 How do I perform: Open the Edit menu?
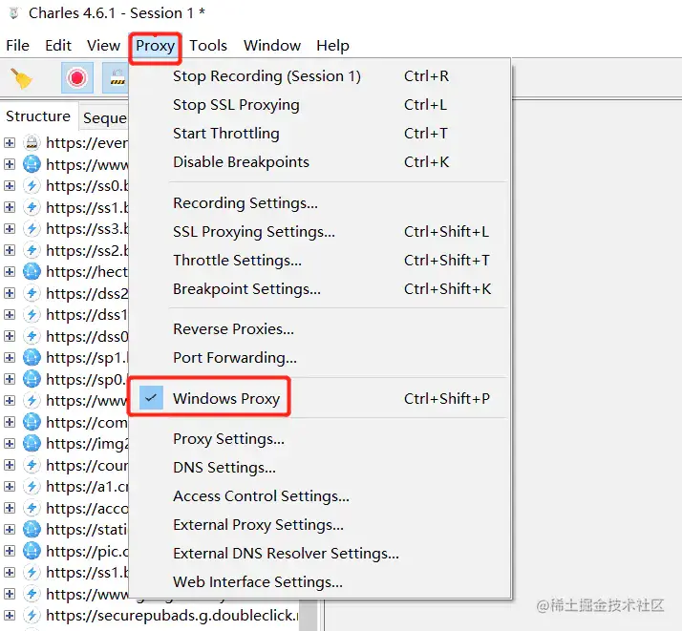pyautogui.click(x=58, y=45)
